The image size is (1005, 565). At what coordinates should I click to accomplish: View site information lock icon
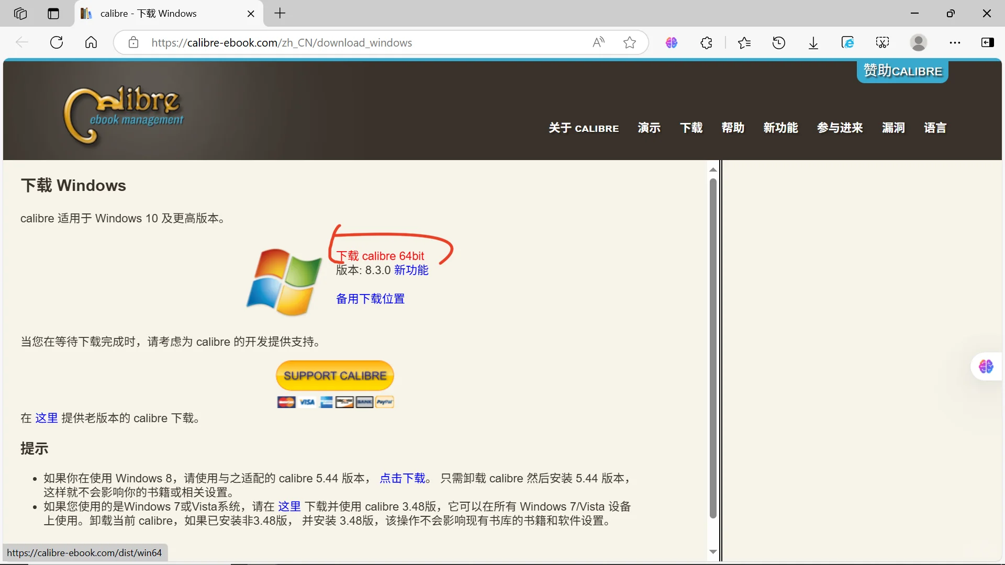(x=133, y=42)
